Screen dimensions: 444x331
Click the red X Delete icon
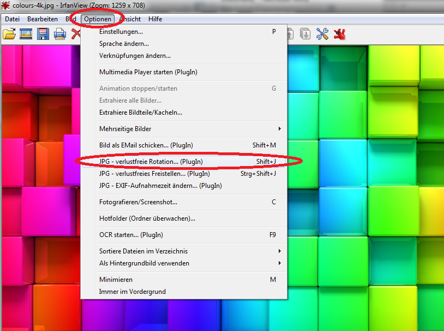pos(76,34)
